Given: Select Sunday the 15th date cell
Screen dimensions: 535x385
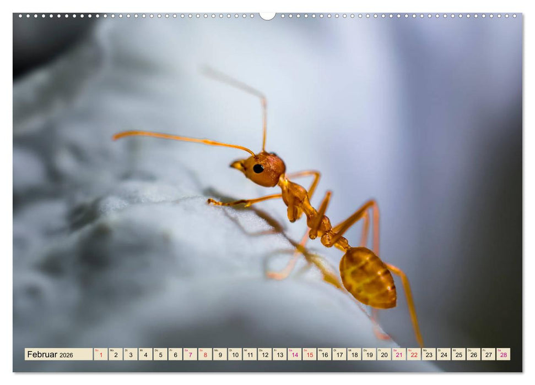Looking at the screenshot, I should (x=309, y=354).
